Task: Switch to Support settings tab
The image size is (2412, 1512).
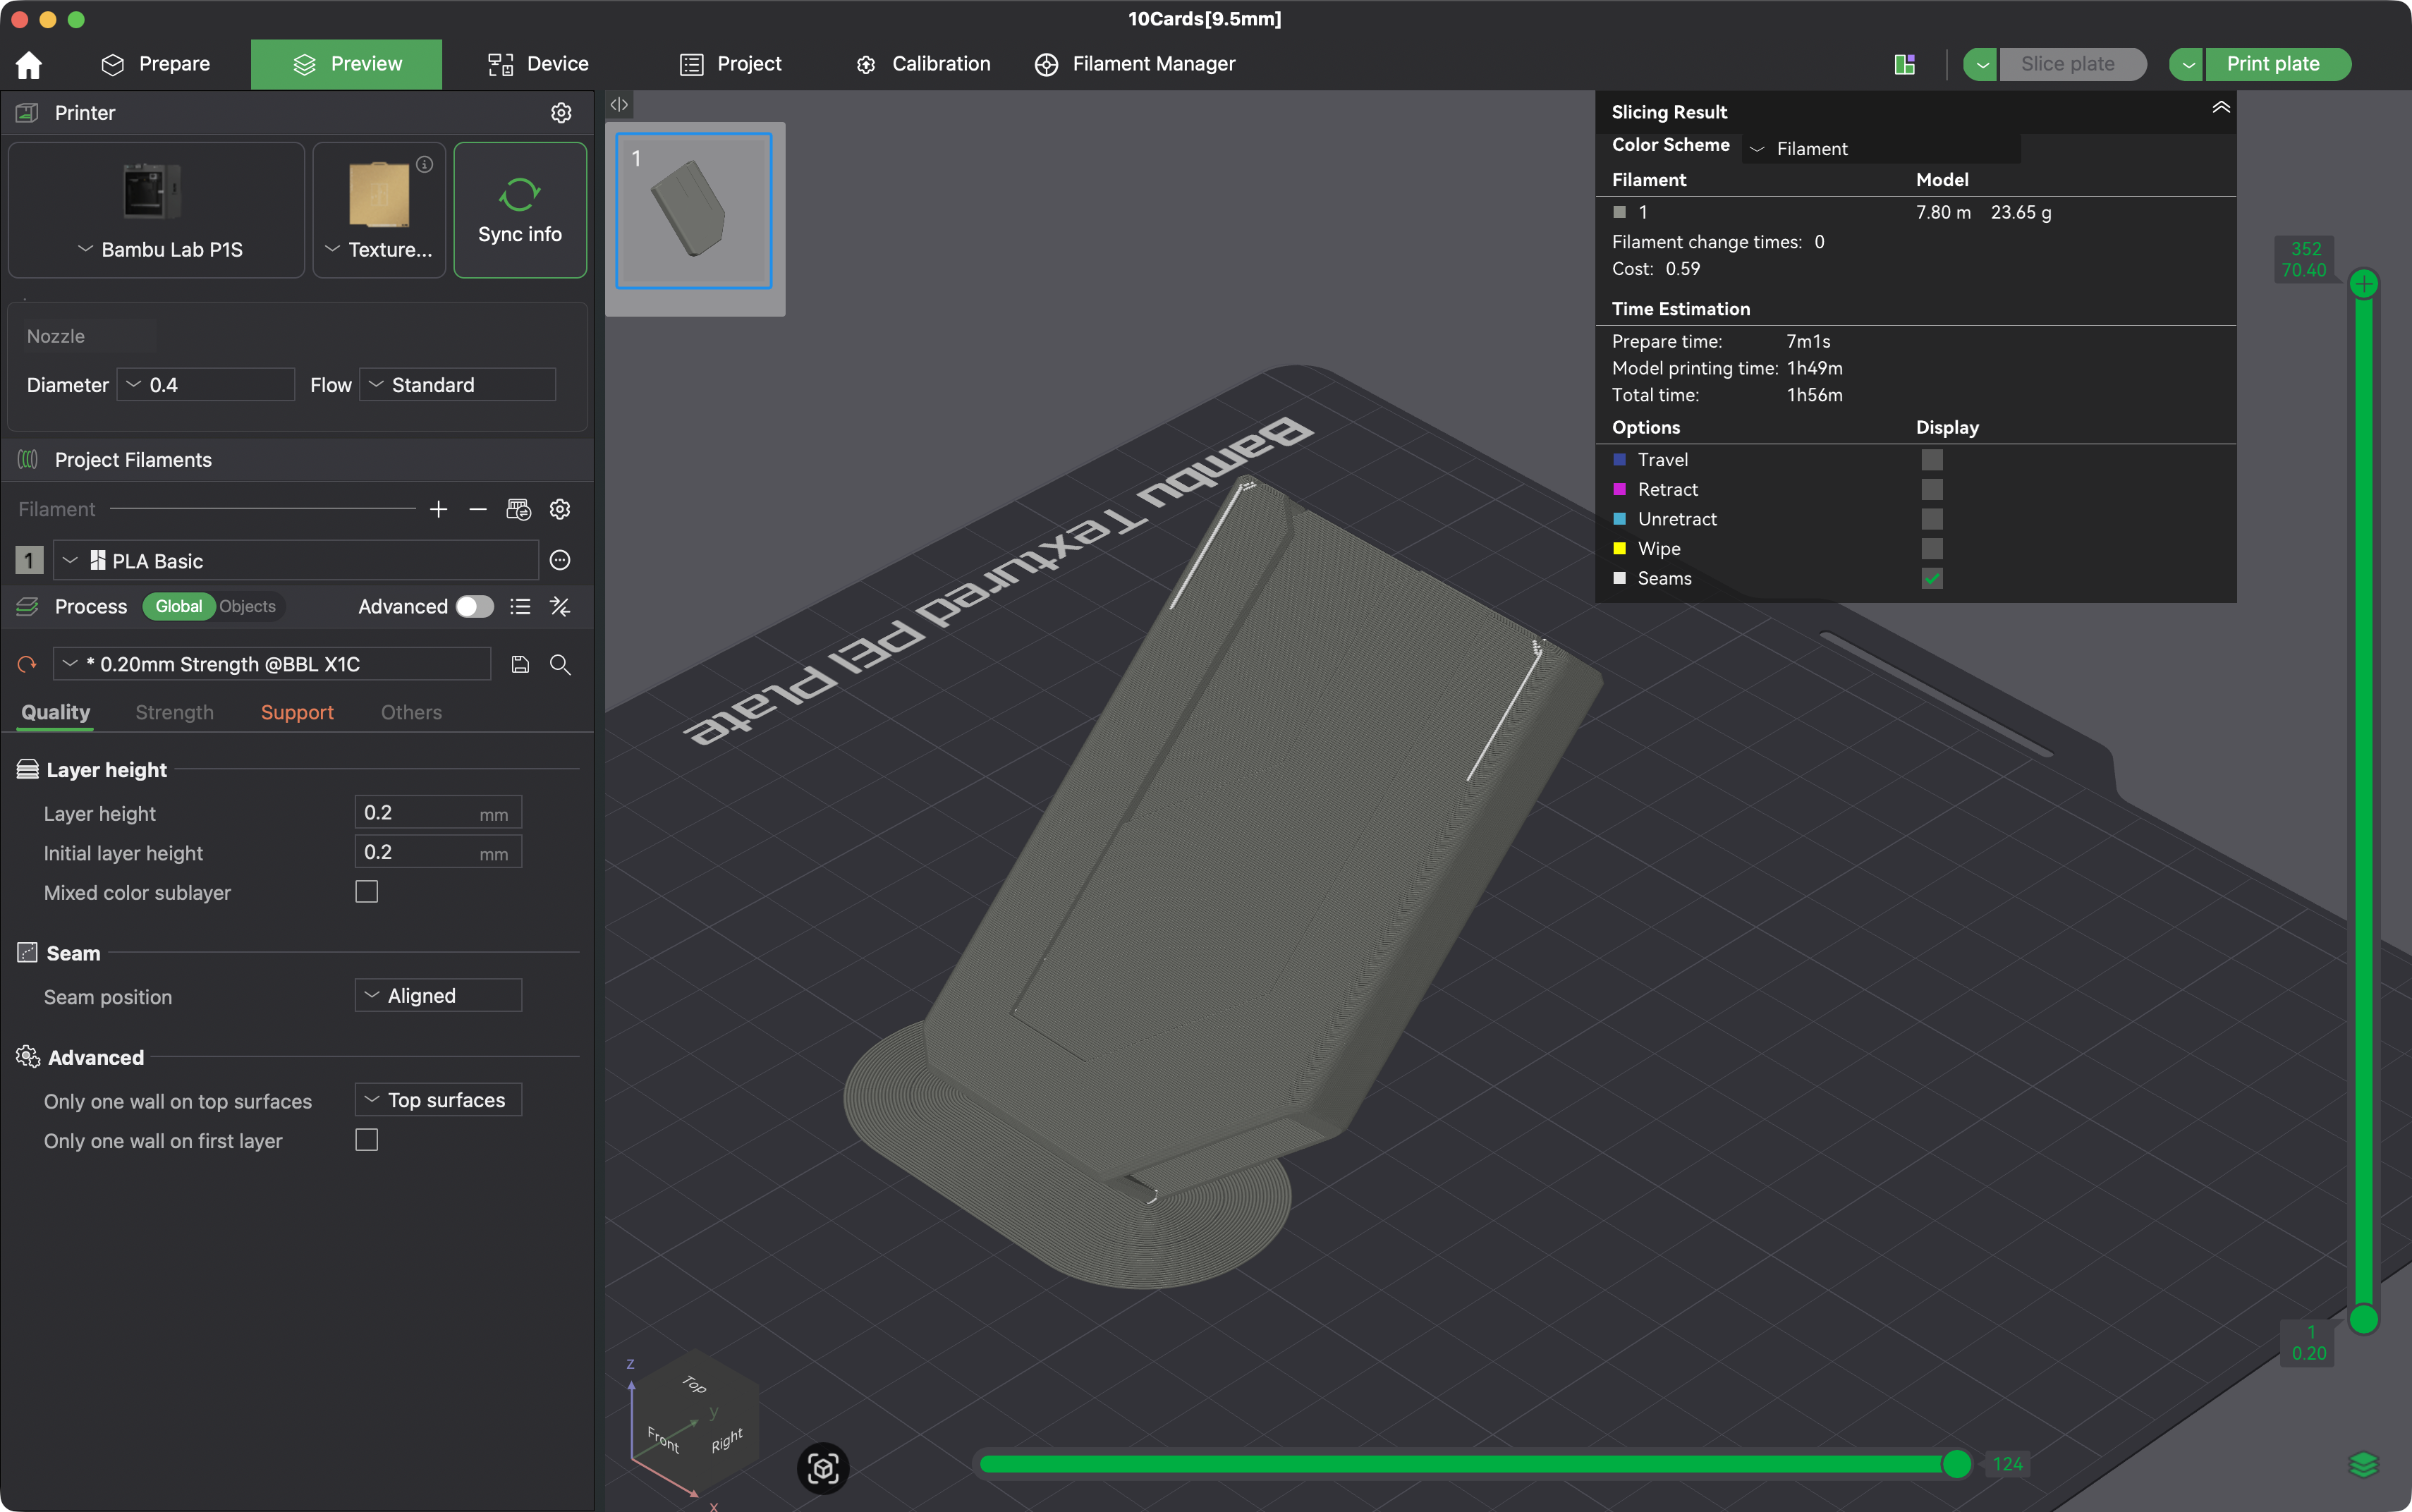Action: (x=297, y=713)
